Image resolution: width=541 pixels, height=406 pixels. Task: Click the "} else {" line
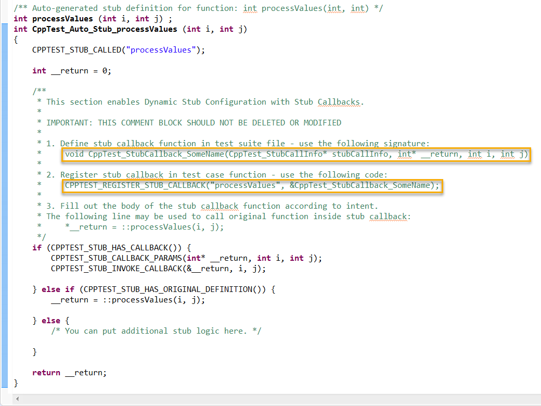tap(51, 321)
